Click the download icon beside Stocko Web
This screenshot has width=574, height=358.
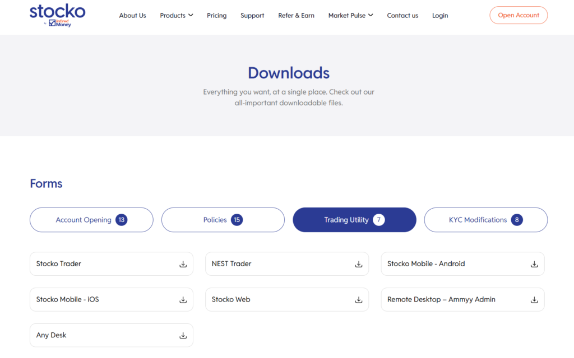359,300
